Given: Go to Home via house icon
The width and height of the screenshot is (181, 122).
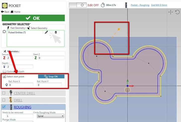Looking at the screenshot, I should point(12,12).
